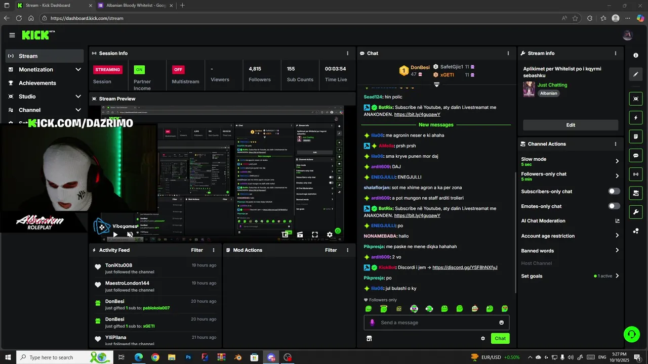
Task: Click the Edit button in Stream info
Action: click(x=571, y=125)
